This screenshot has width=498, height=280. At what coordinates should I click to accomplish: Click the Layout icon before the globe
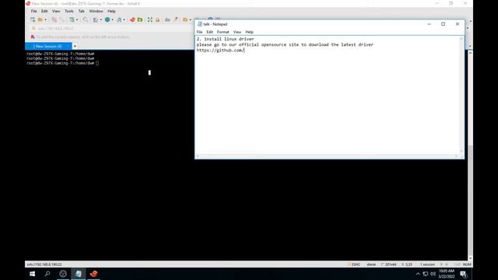(x=96, y=19)
